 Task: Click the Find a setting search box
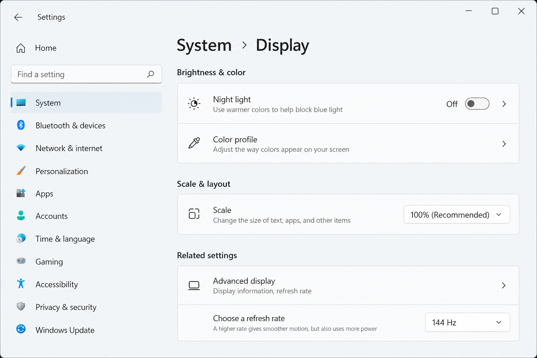[x=86, y=74]
